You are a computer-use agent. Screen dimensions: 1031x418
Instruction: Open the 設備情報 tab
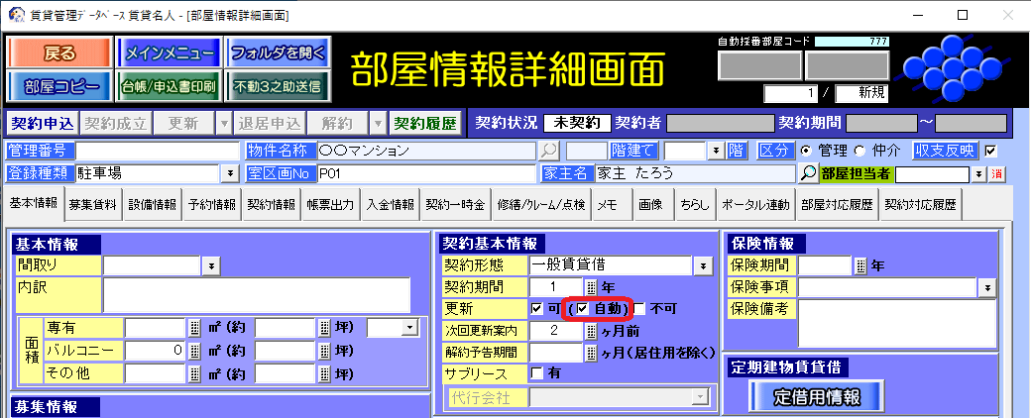click(x=152, y=205)
